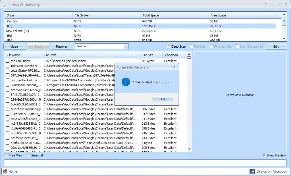Enable the Deep Scan checkbox
The height and width of the screenshot is (176, 291).
click(169, 46)
